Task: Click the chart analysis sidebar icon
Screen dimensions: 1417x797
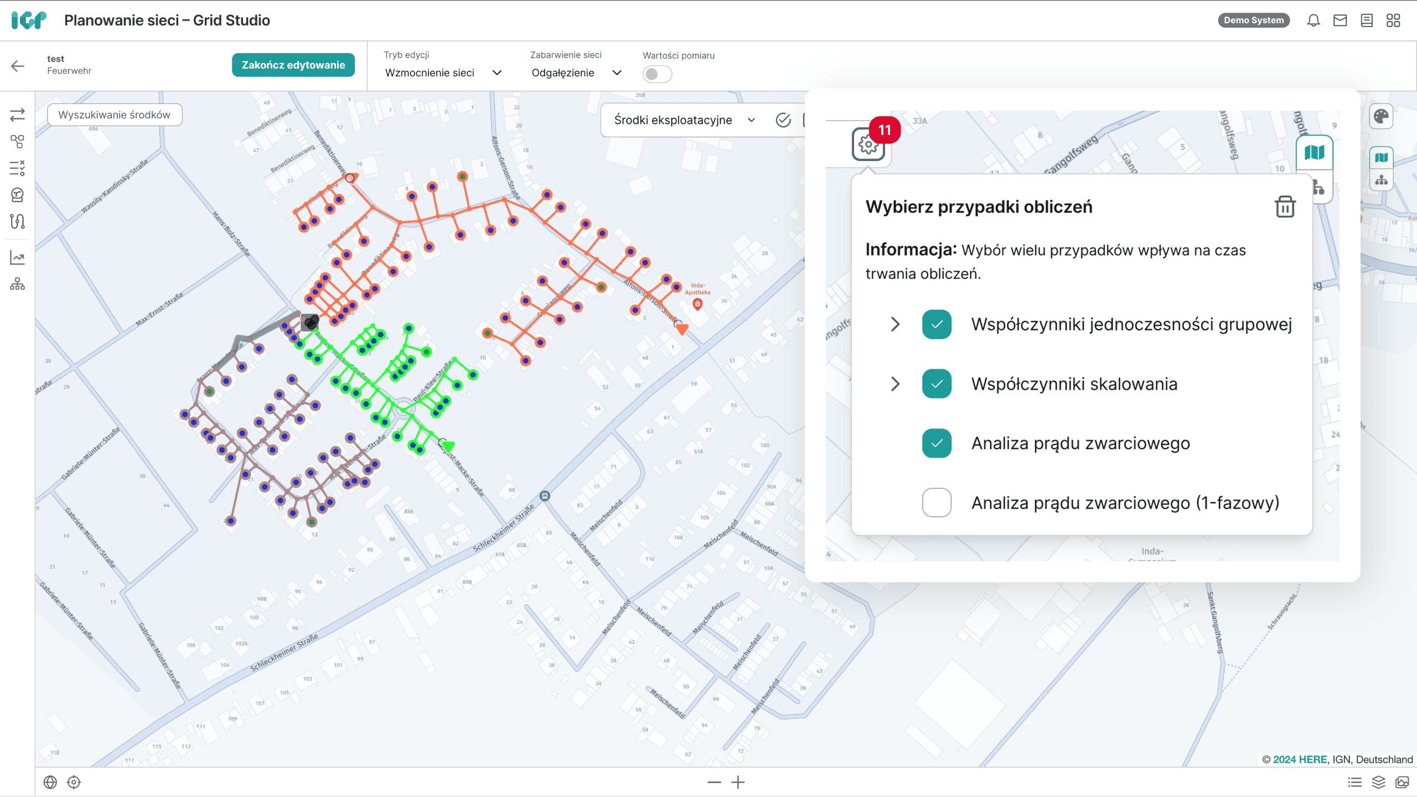Action: [17, 257]
